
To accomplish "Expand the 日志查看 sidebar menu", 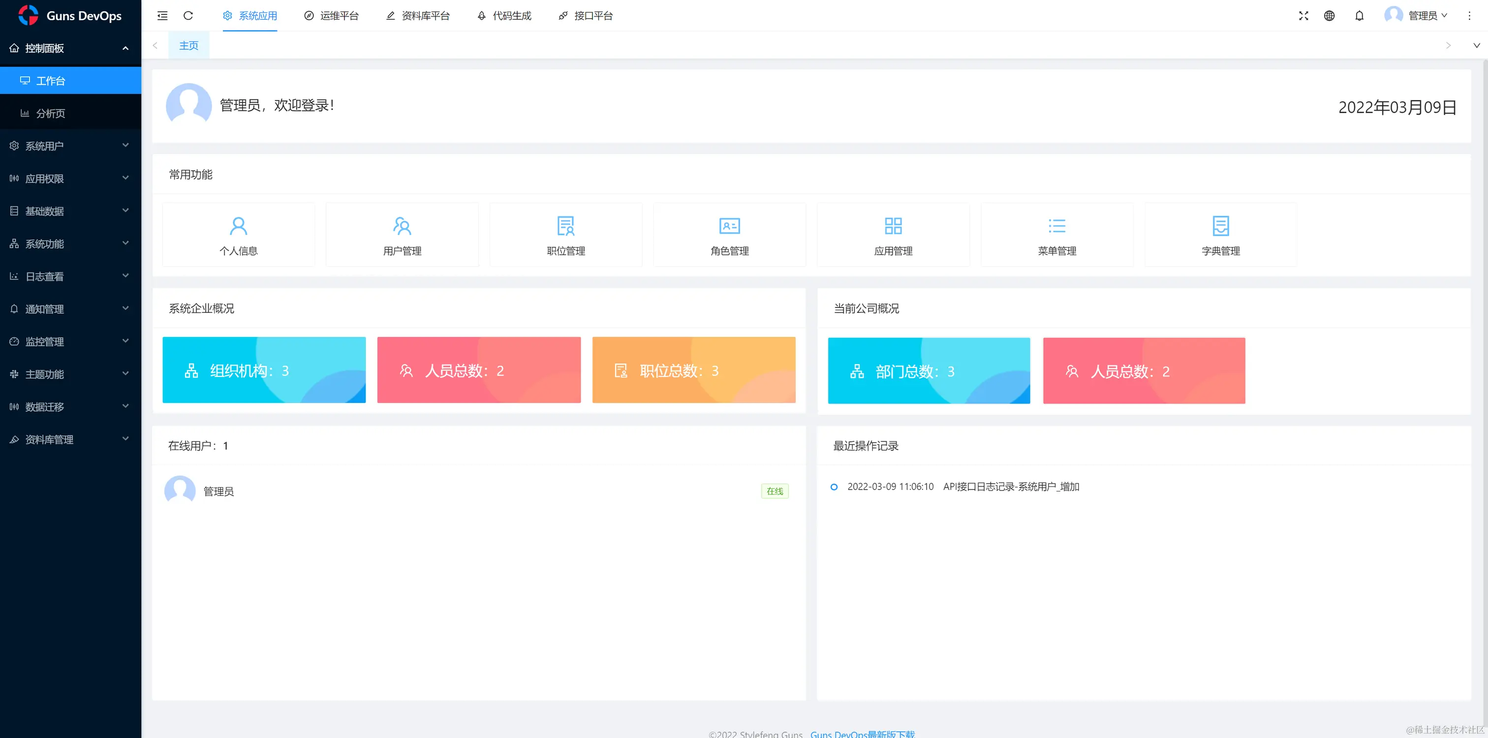I will (70, 277).
